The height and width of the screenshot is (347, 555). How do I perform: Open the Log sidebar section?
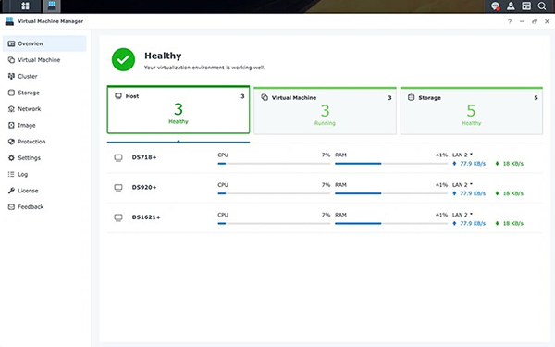44,174
